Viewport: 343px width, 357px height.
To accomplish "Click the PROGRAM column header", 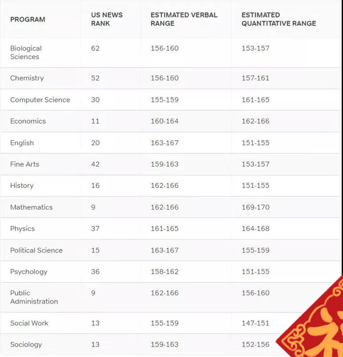I will coord(27,20).
